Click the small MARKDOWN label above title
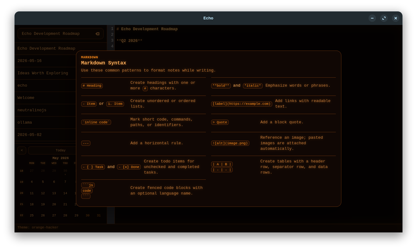This screenshot has height=250, width=417. click(90, 57)
